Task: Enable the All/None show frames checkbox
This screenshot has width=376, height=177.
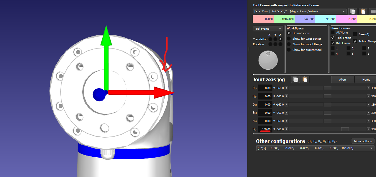Action: pyautogui.click(x=333, y=33)
